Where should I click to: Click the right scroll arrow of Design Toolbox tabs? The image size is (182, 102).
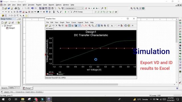click(x=19, y=88)
